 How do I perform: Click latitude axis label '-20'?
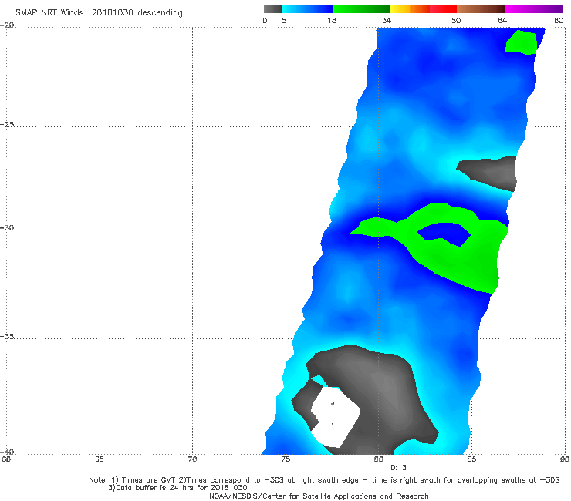click(8, 25)
